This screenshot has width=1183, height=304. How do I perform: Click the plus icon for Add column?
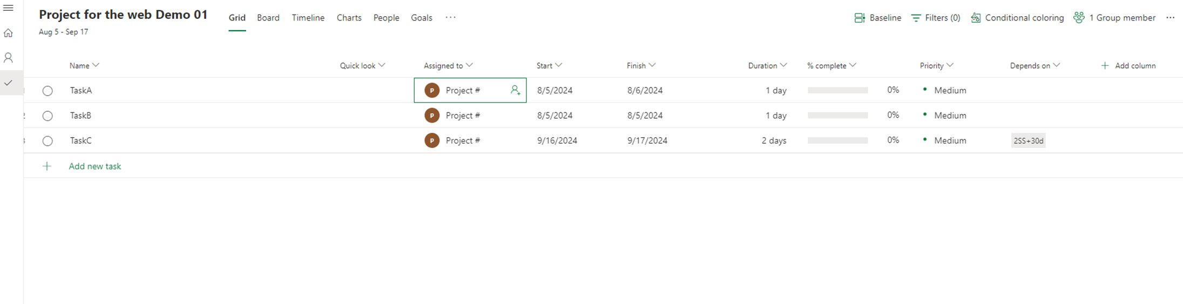point(1105,65)
